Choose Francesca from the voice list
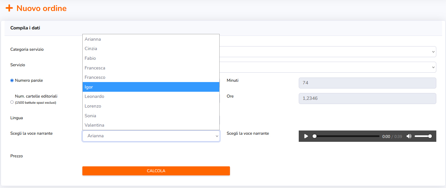 151,68
